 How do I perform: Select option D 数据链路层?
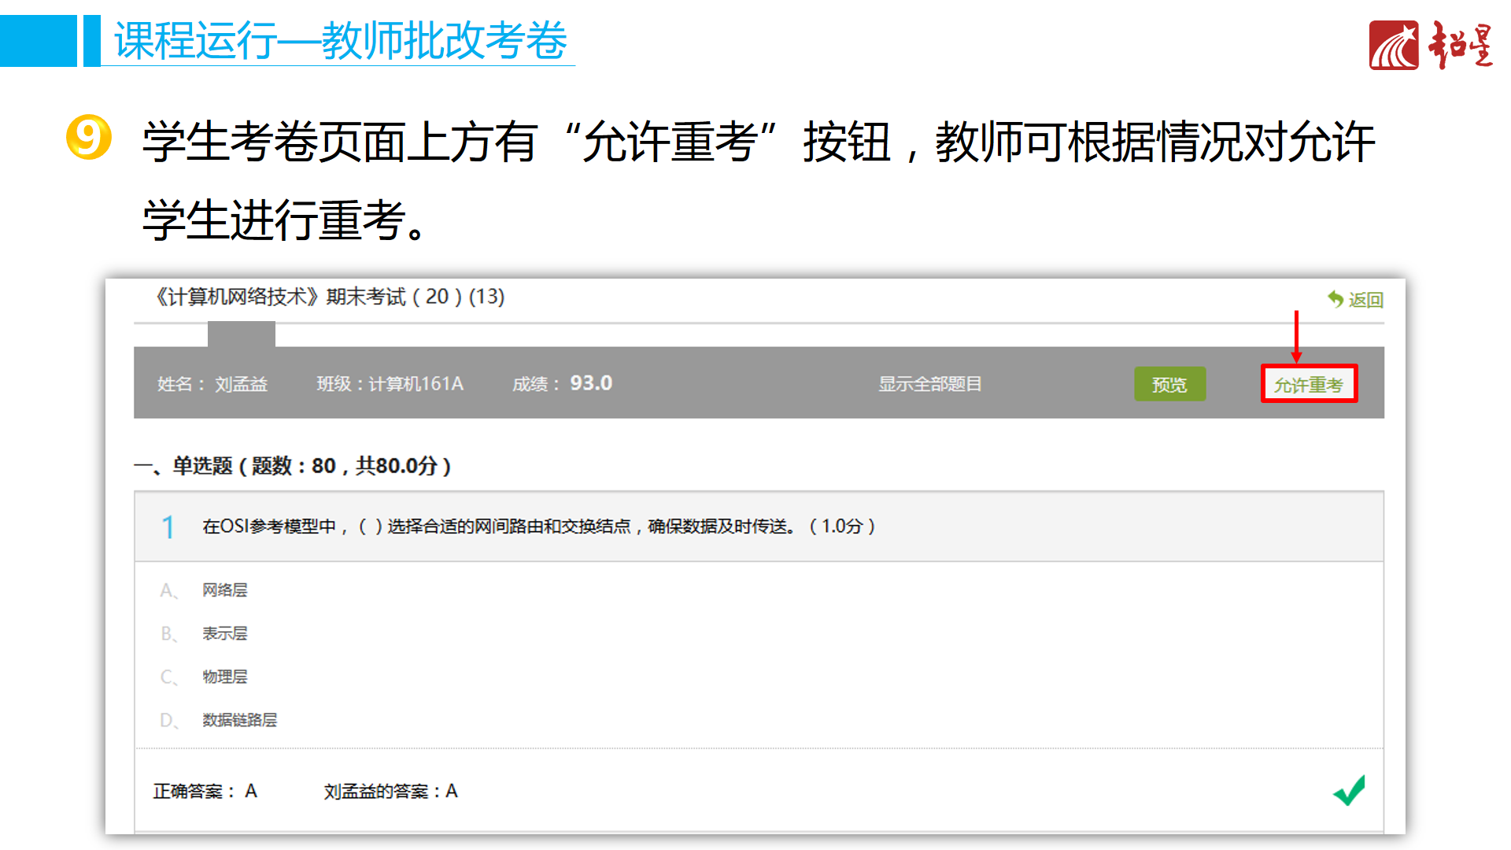click(239, 720)
